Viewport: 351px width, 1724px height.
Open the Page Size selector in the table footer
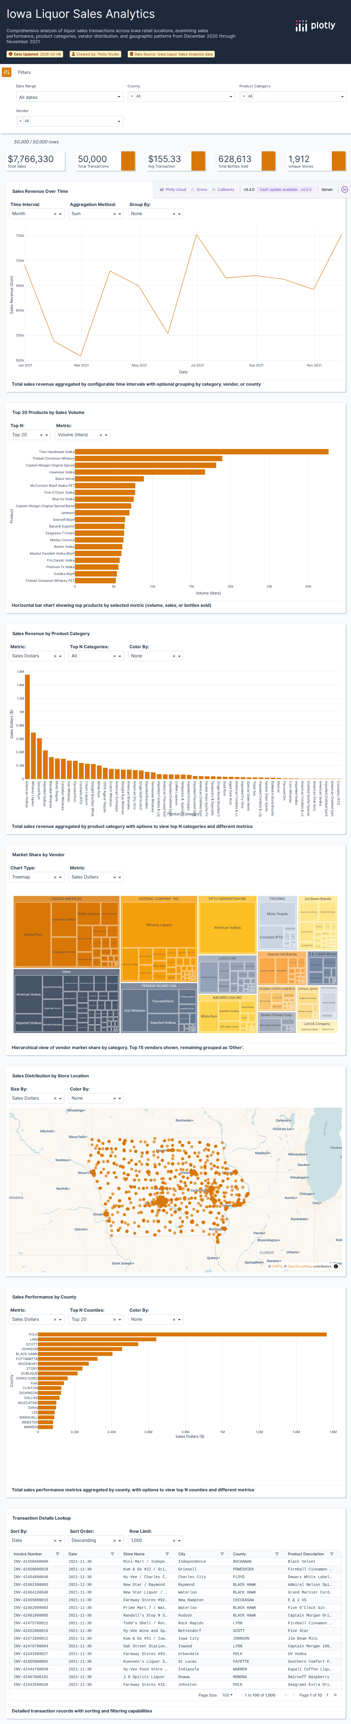(227, 1695)
